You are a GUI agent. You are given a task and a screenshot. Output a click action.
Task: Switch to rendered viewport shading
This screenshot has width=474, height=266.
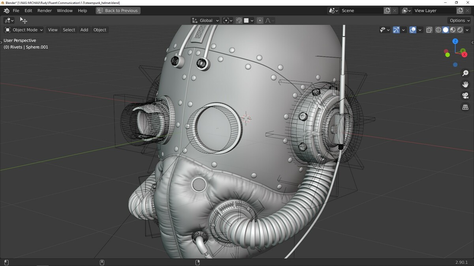tap(460, 30)
